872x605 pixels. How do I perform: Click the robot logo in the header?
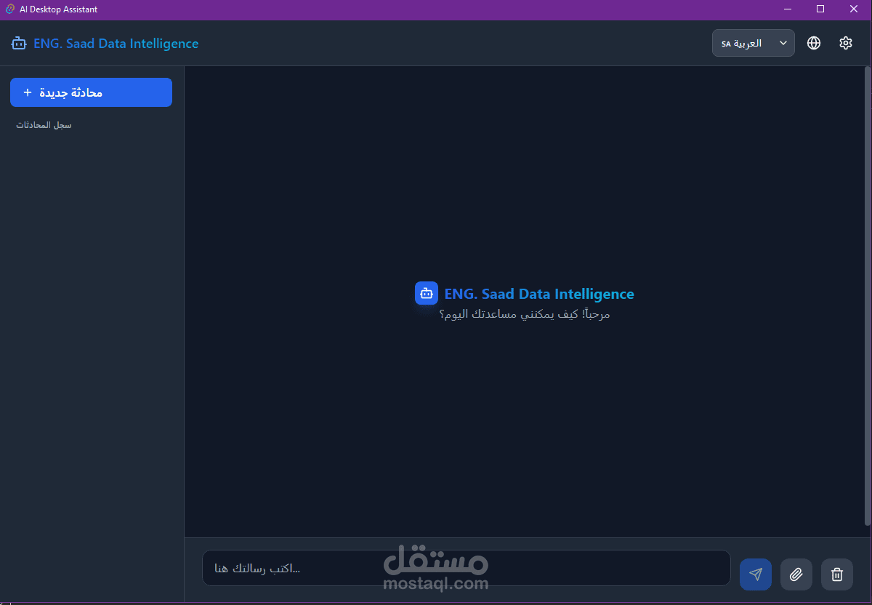pyautogui.click(x=18, y=44)
